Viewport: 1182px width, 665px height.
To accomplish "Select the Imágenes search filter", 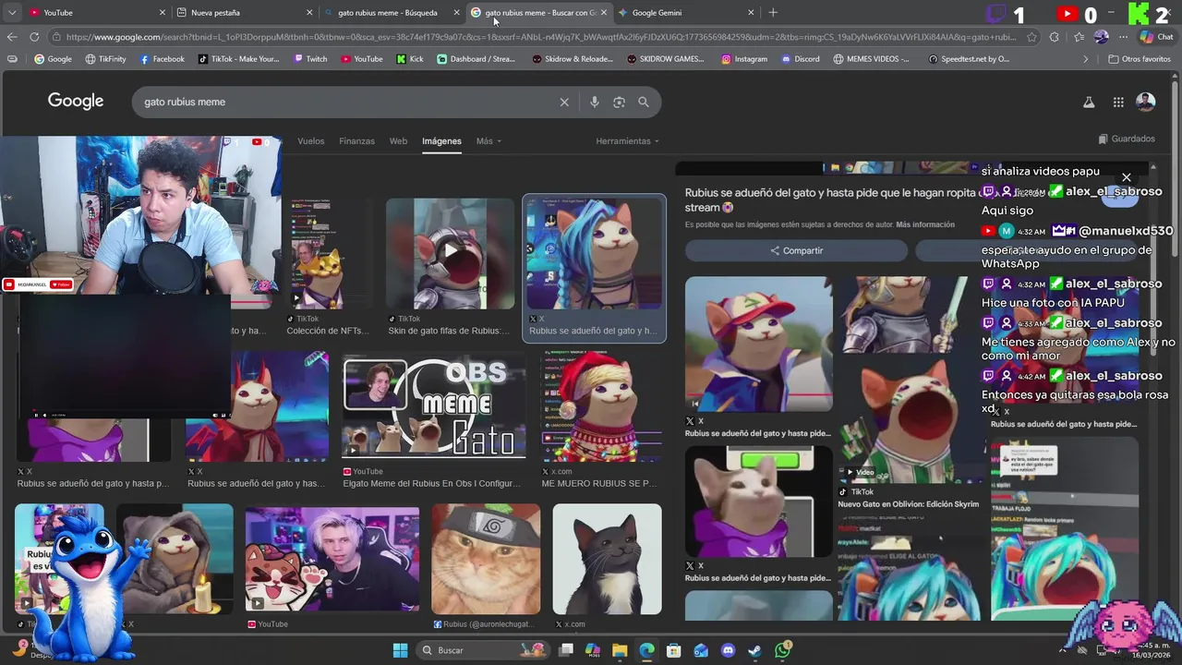I will pyautogui.click(x=441, y=141).
